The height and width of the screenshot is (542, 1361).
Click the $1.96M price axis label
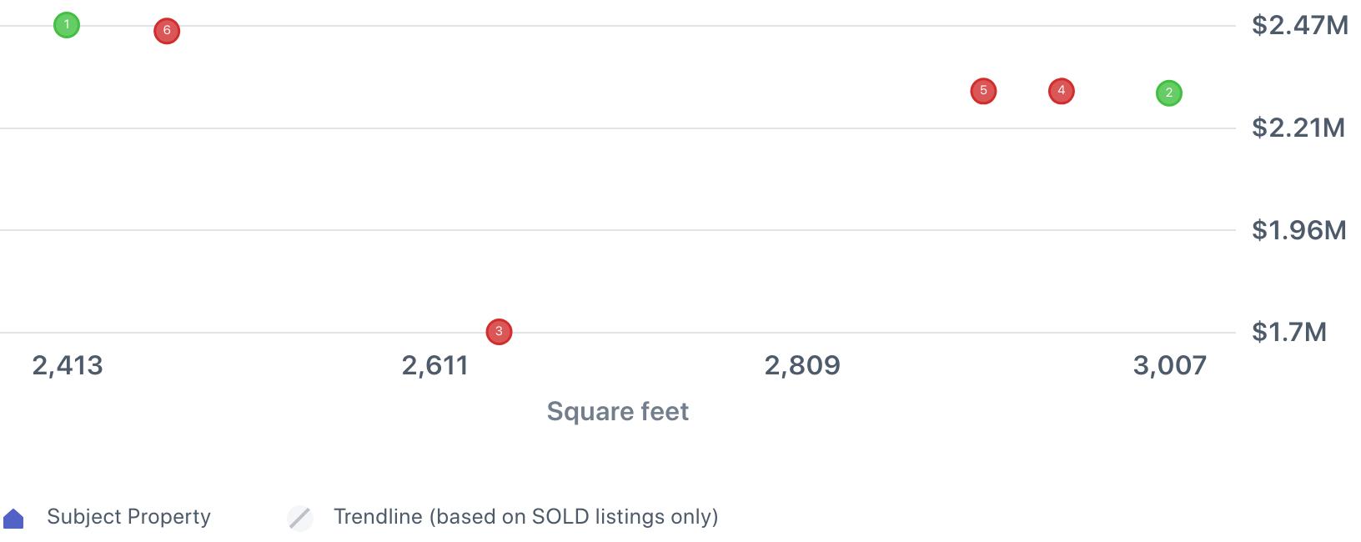[x=1298, y=230]
